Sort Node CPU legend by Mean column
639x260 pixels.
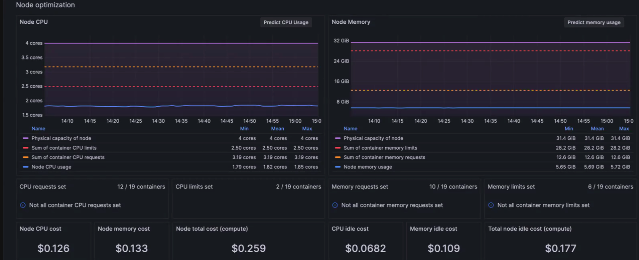click(x=277, y=129)
